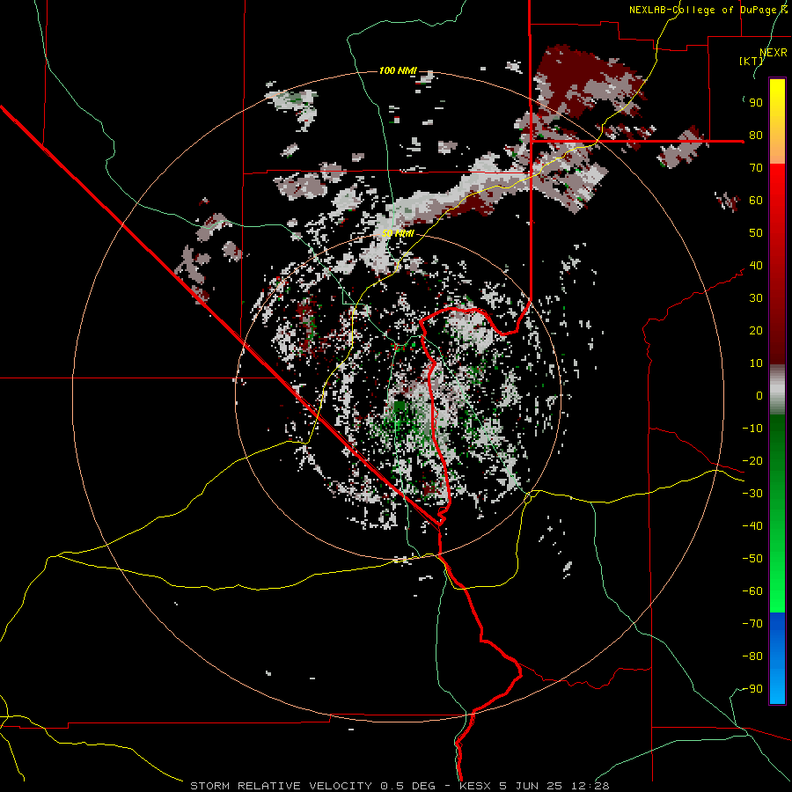Click the 60 knot label on the color scale
Viewport: 792px width, 792px height.
click(756, 200)
